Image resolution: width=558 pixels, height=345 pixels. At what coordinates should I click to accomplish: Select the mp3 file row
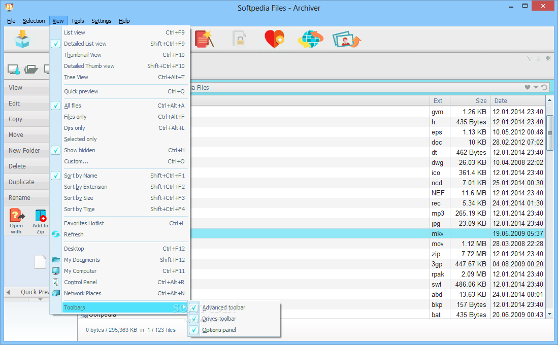tap(367, 214)
